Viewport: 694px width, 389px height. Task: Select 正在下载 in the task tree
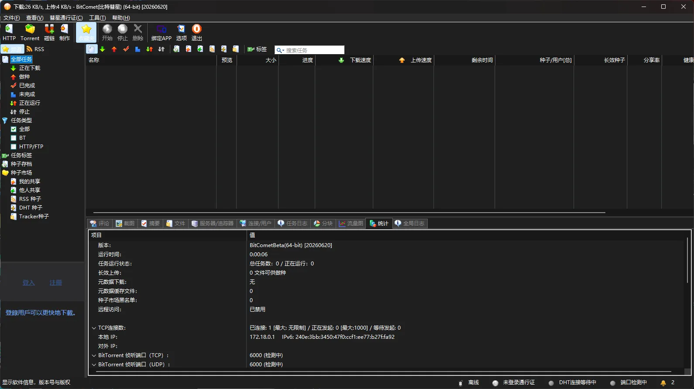pos(30,68)
